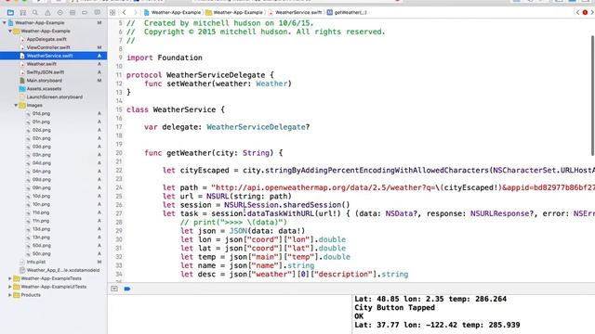Screen dimensions: 595x334
Task: Open the xcdatamodeld data model file
Action: [x=63, y=270]
